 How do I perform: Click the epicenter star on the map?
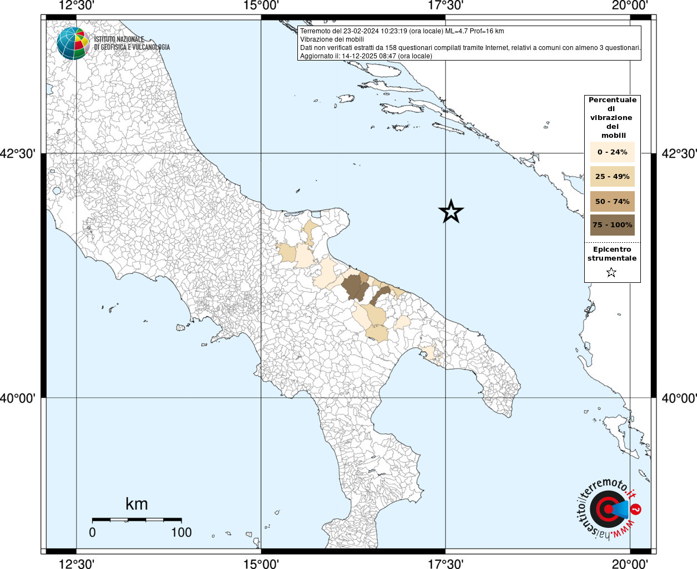(x=451, y=211)
